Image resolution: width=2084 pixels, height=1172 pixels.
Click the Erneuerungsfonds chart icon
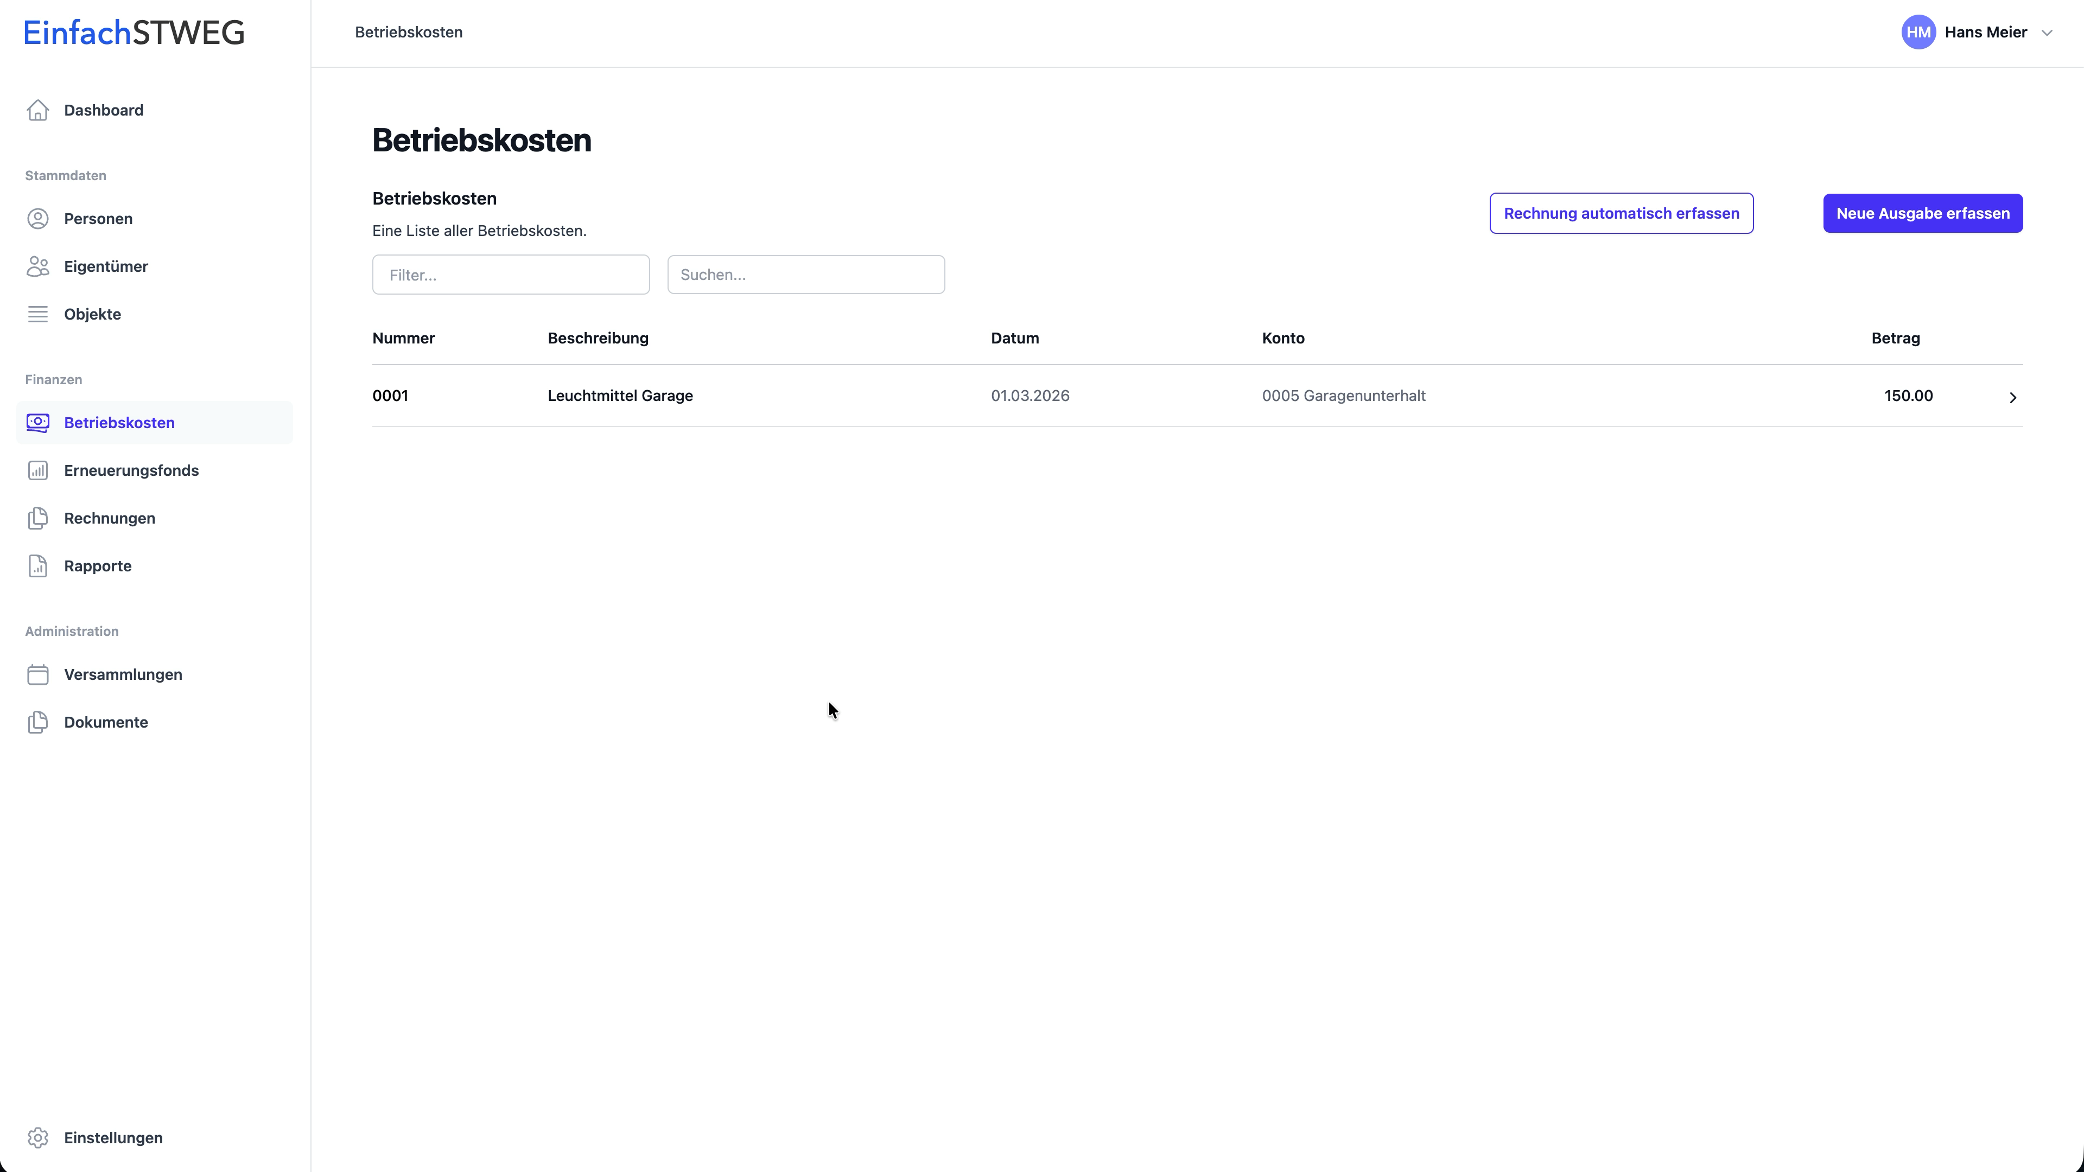click(x=38, y=471)
